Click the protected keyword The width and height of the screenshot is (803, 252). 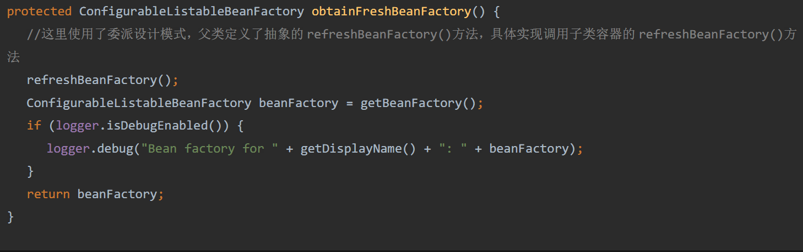39,12
